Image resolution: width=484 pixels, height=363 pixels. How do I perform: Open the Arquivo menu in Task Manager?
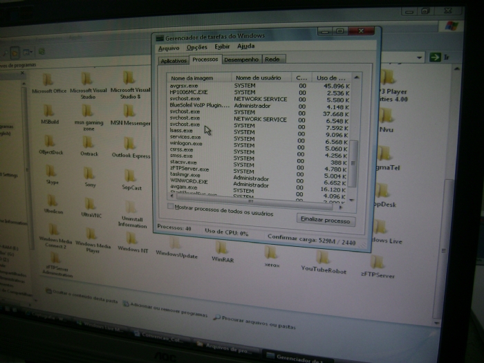(x=169, y=48)
